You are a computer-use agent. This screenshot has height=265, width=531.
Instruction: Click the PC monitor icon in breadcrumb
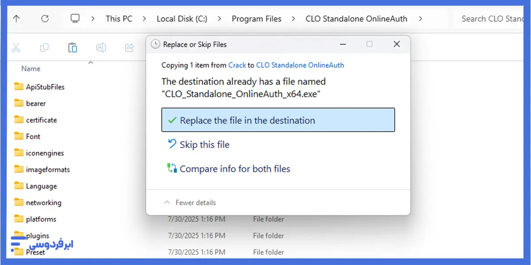75,19
